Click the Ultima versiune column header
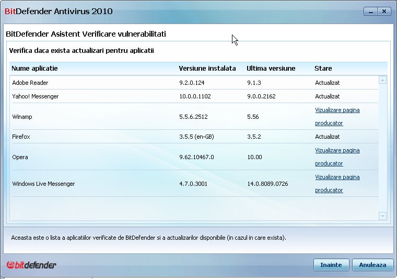This screenshot has width=397, height=279. tap(271, 69)
